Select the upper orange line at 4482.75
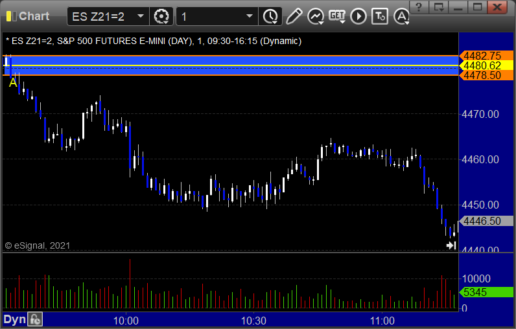 point(230,56)
